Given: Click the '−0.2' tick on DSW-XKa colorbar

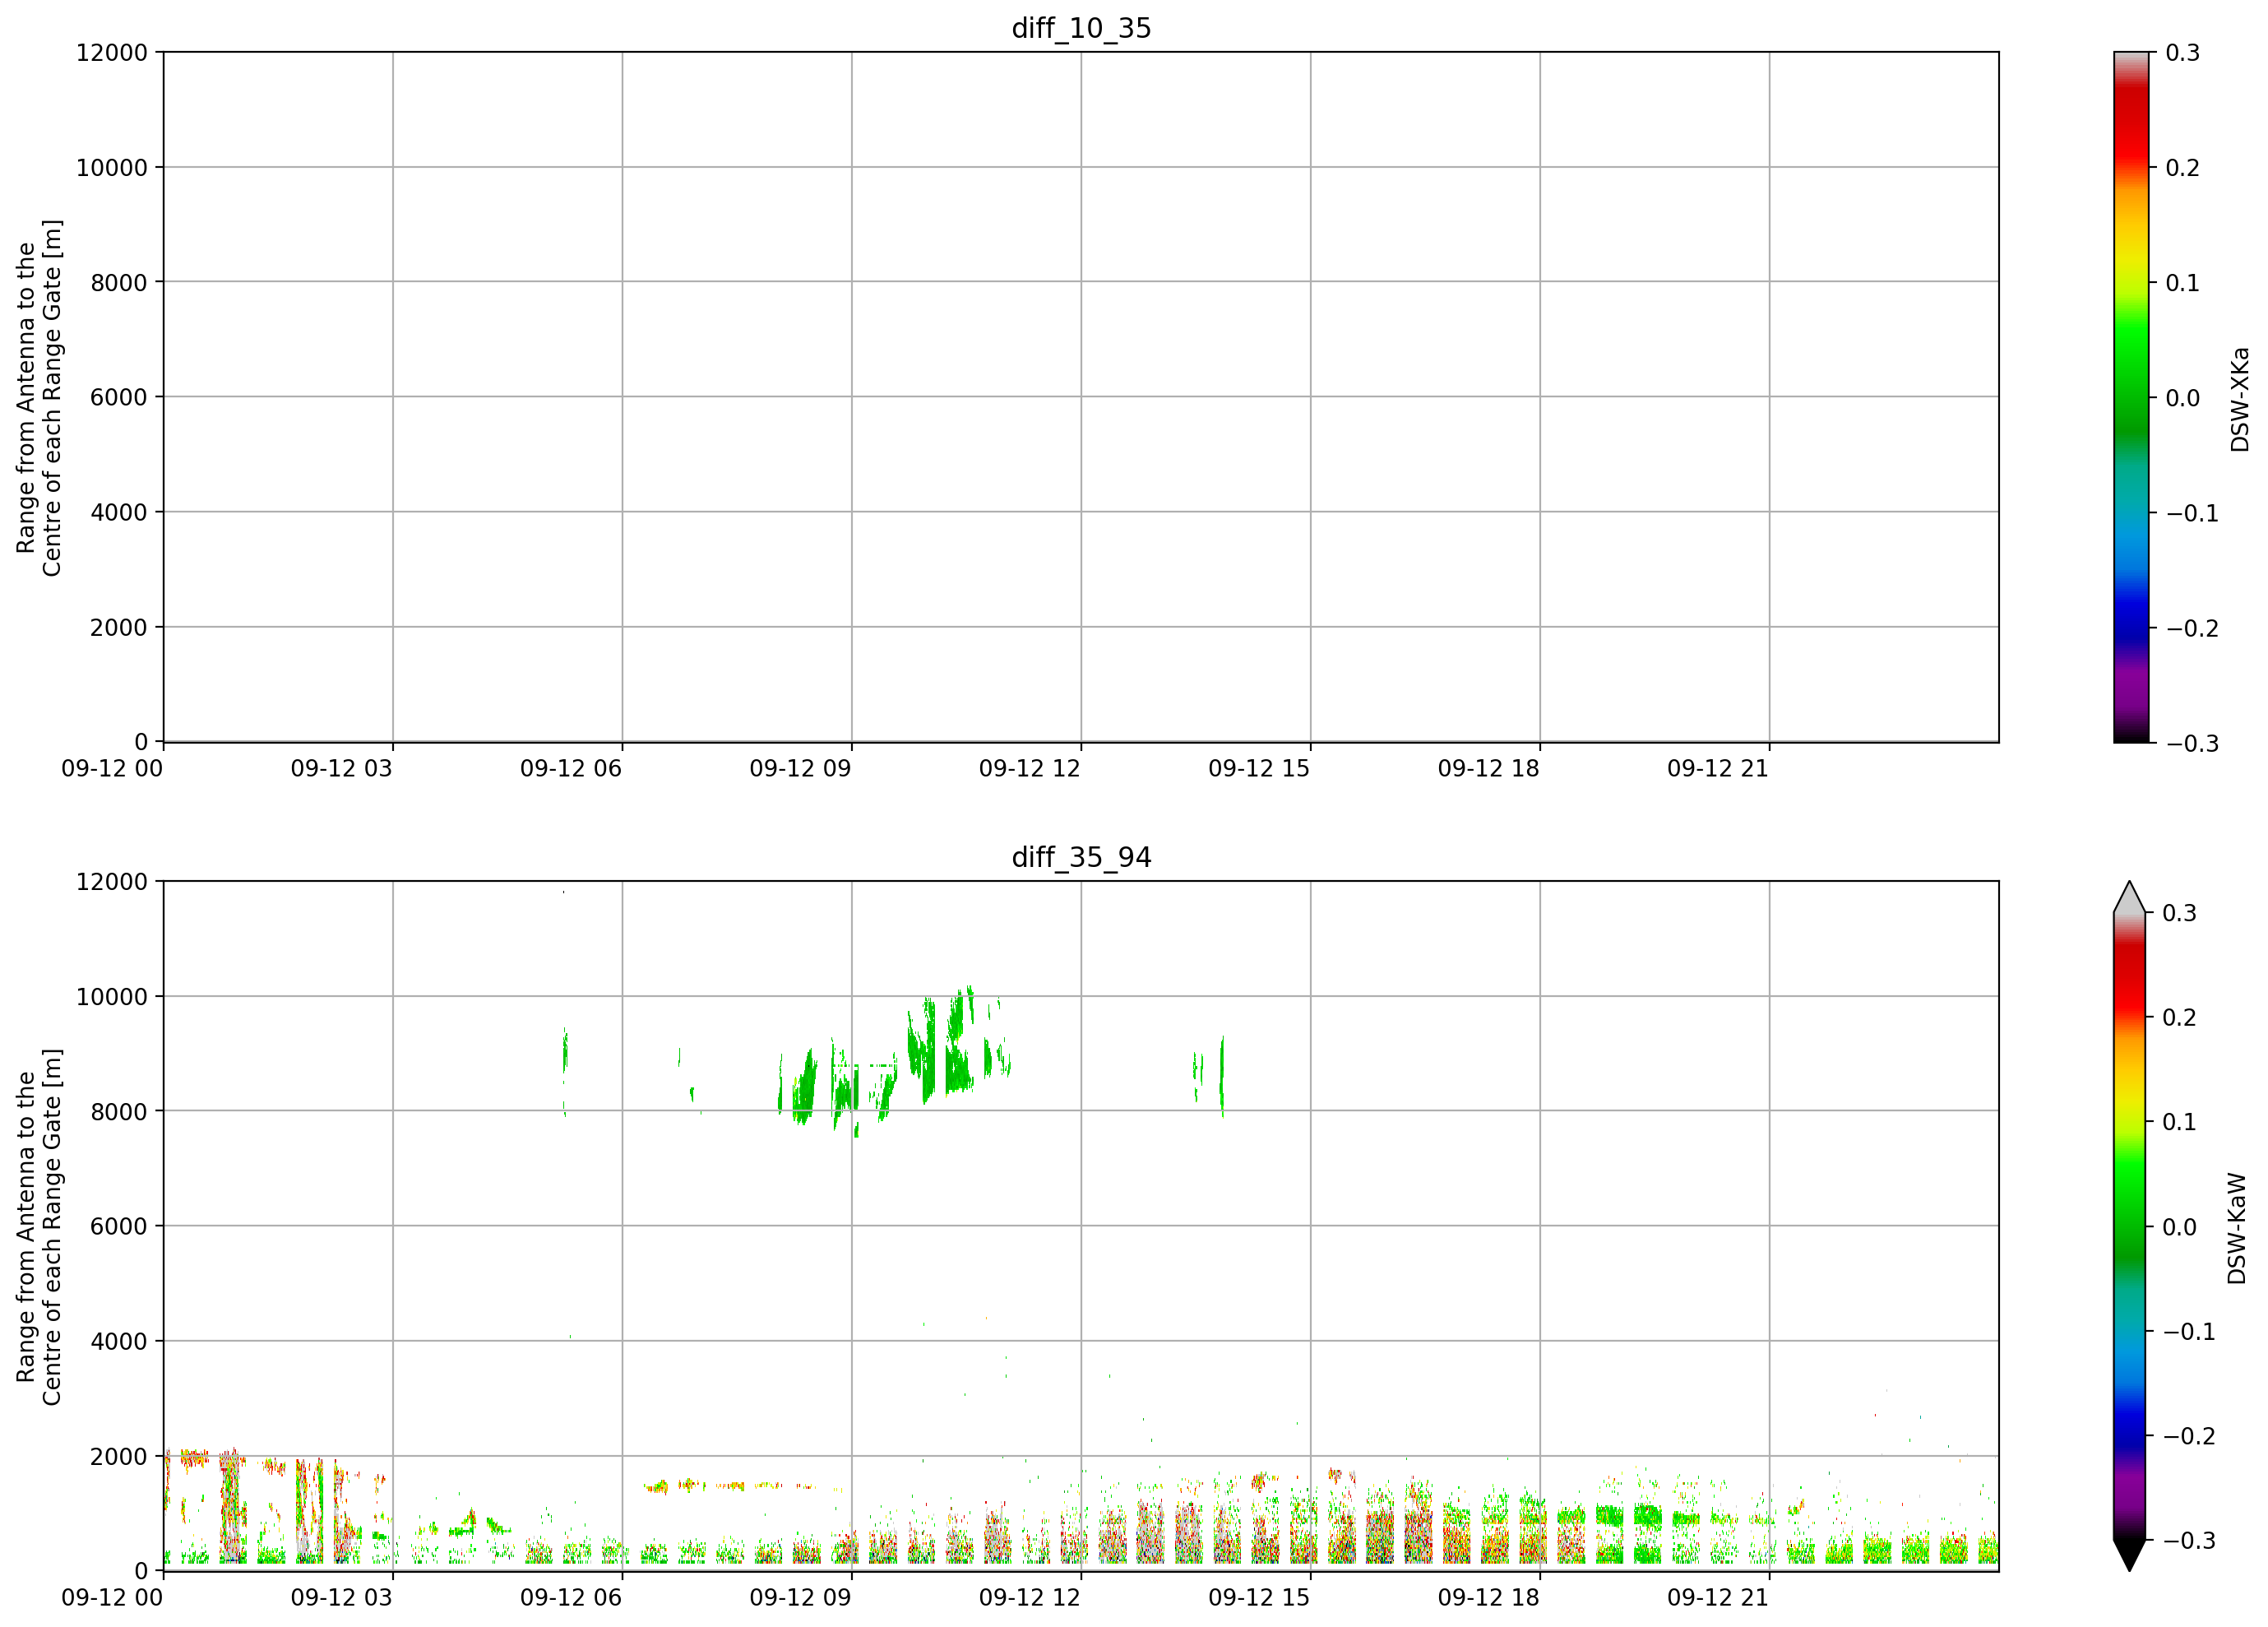Looking at the screenshot, I should [x=2192, y=628].
